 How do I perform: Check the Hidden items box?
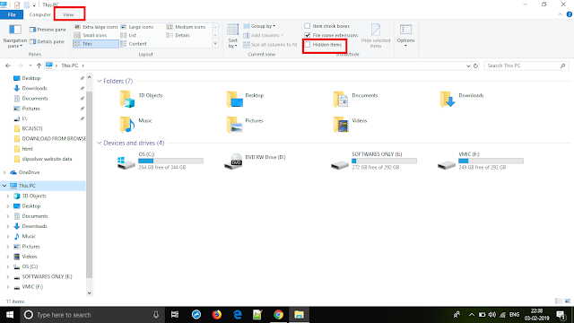308,45
